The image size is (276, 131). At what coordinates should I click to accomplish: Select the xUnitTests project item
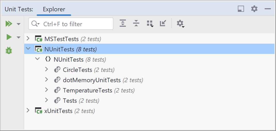58,111
